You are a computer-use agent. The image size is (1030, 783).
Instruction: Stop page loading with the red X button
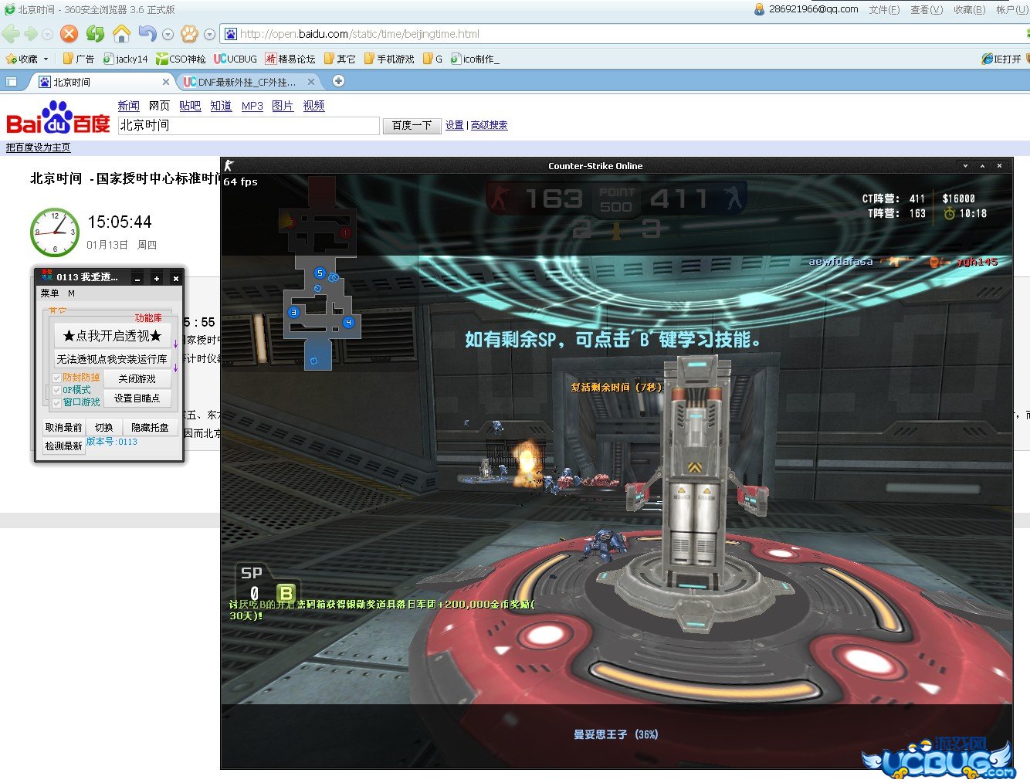[69, 34]
